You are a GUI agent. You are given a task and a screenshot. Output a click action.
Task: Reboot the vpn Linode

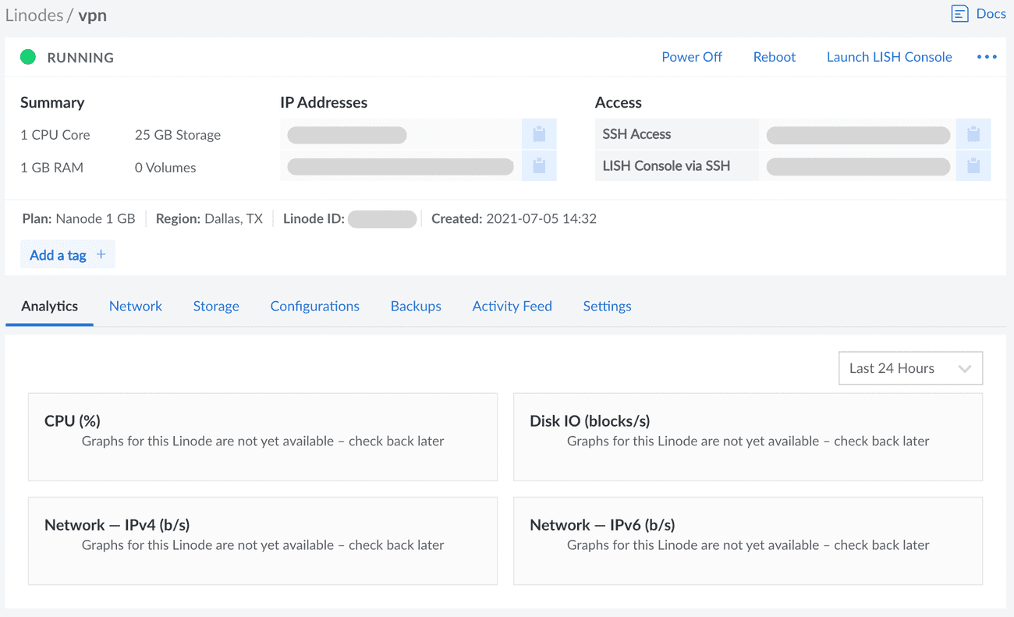[x=774, y=56]
